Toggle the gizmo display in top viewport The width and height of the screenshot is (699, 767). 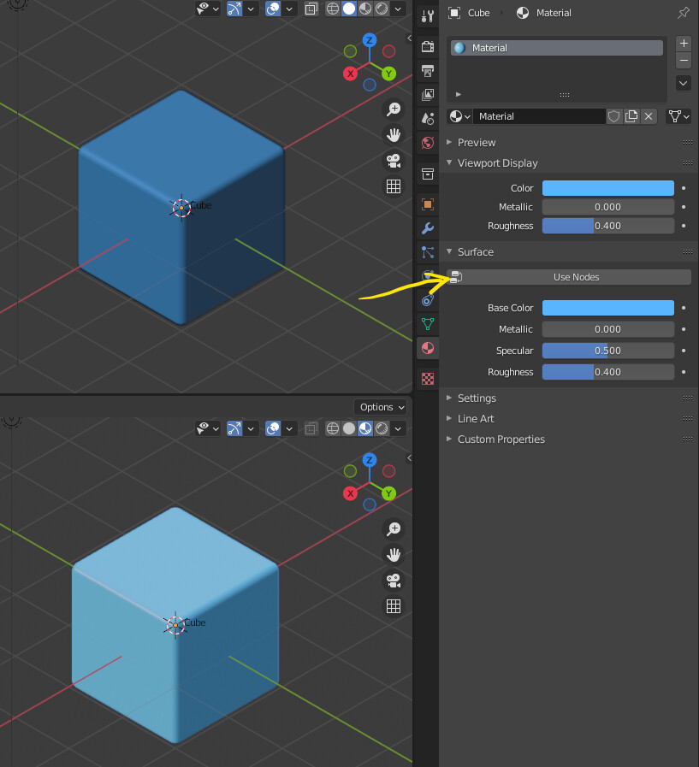[x=272, y=9]
